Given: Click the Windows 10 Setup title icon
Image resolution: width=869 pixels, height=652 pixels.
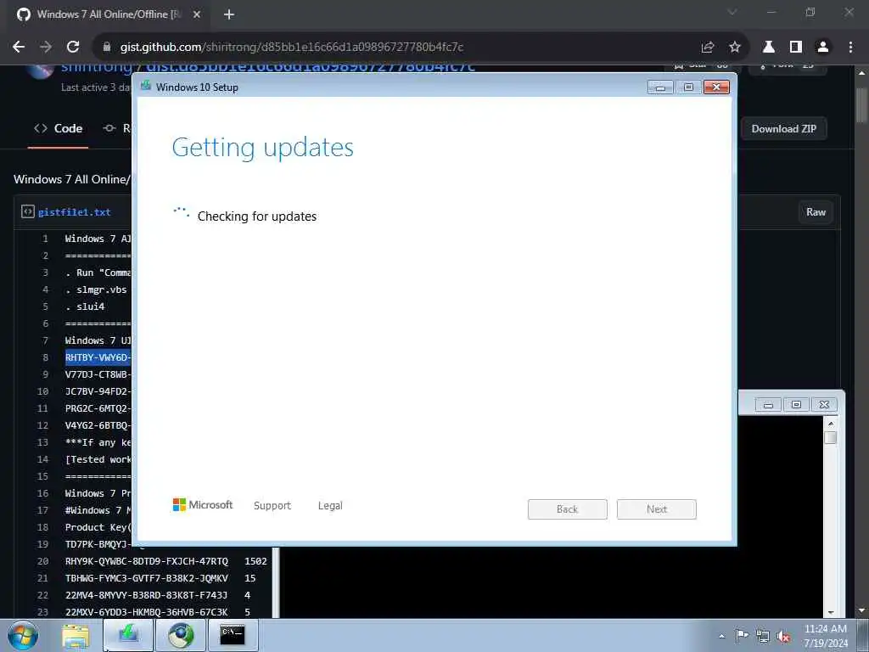Looking at the screenshot, I should click(146, 86).
